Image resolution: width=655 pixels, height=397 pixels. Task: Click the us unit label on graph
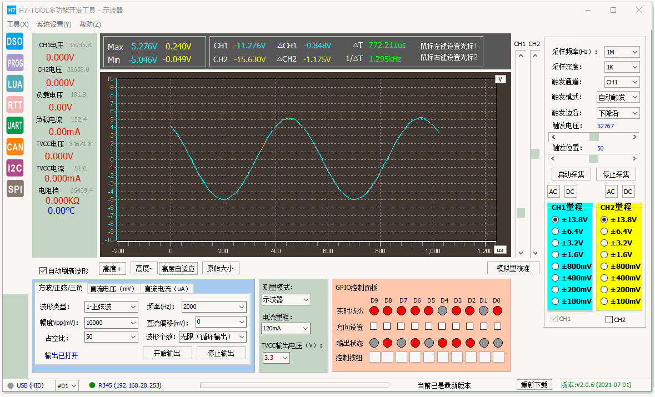point(500,250)
